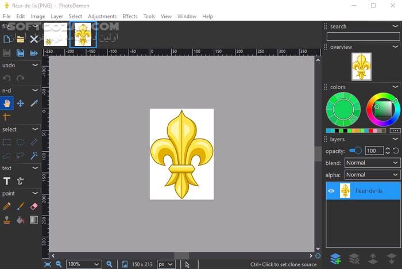
Task: Choose the basic Text tool
Action: click(x=7, y=181)
